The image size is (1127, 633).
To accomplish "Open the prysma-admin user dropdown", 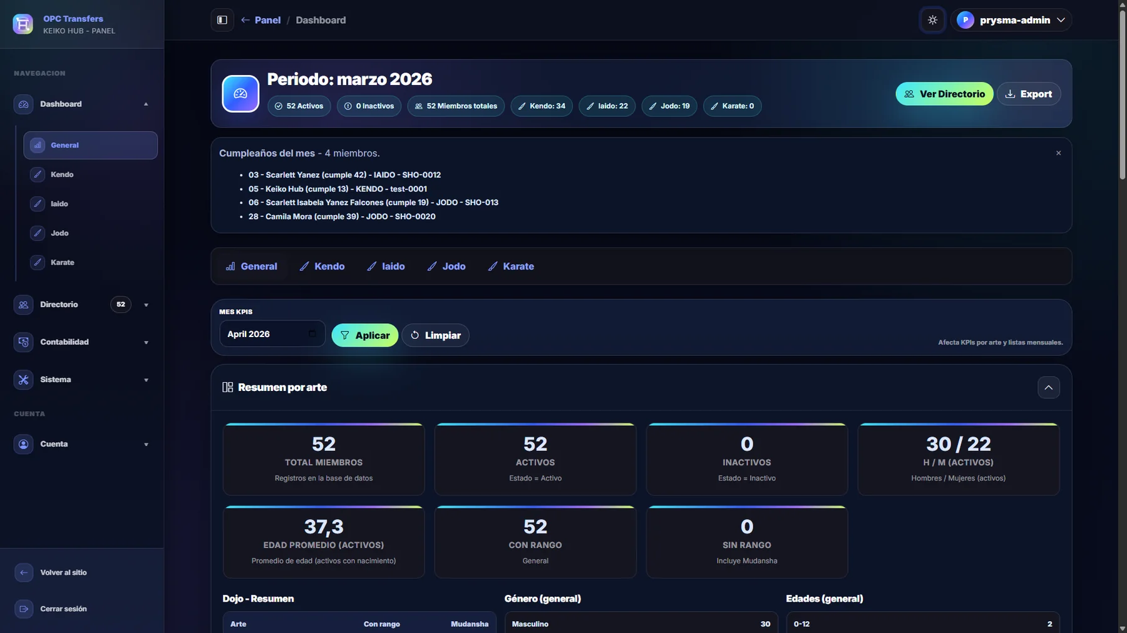I will click(1011, 20).
